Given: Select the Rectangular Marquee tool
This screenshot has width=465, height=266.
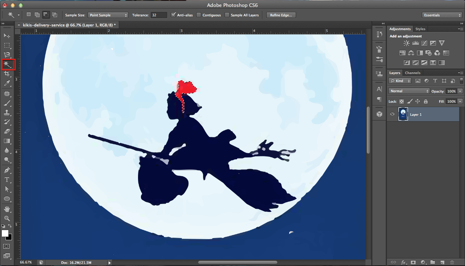Looking at the screenshot, I should [x=7, y=45].
